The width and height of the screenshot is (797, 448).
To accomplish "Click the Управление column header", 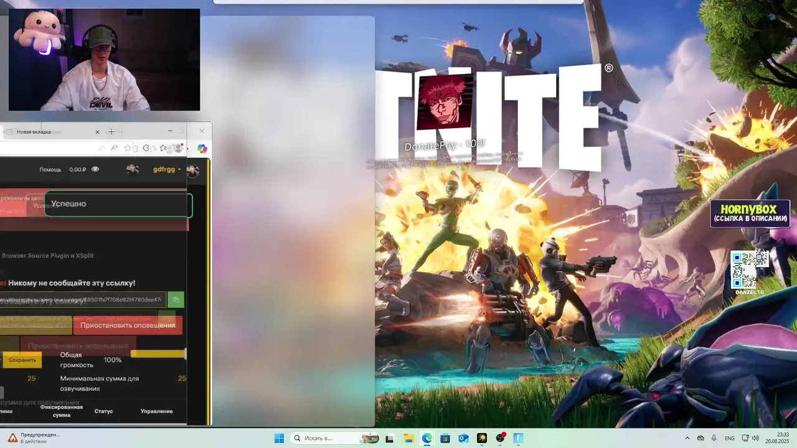I will 156,411.
